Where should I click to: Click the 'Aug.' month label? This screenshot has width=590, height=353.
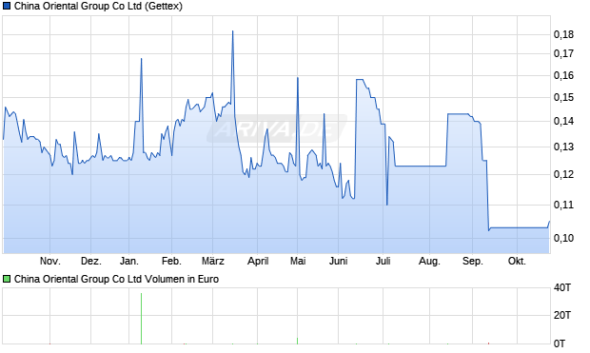click(x=429, y=261)
